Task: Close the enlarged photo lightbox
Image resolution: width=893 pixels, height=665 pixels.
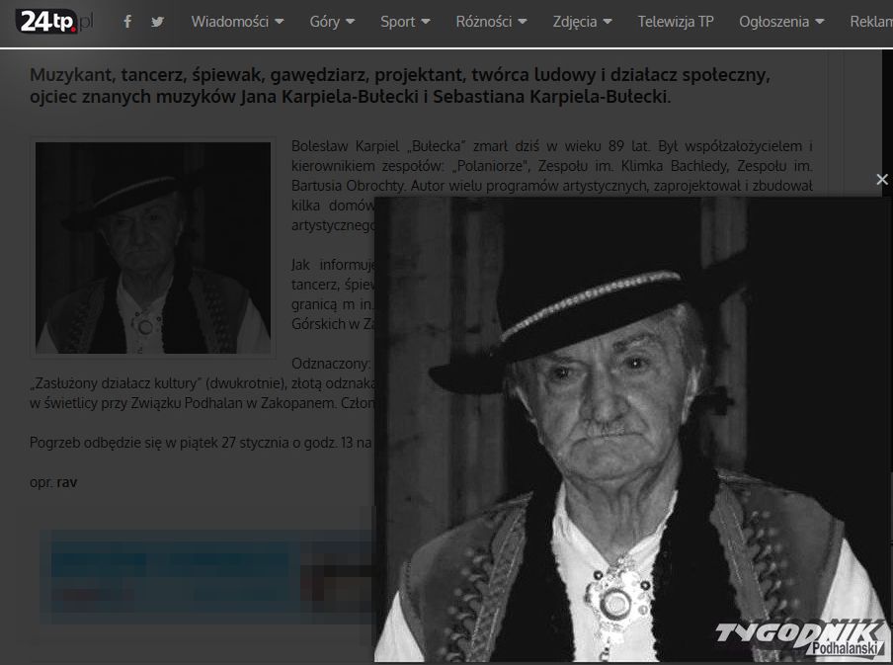Action: coord(882,180)
